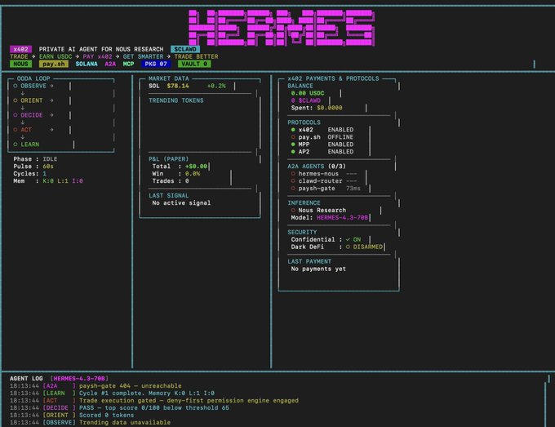The image size is (555, 427).
Task: Click the Trades count row
Action: (x=171, y=181)
